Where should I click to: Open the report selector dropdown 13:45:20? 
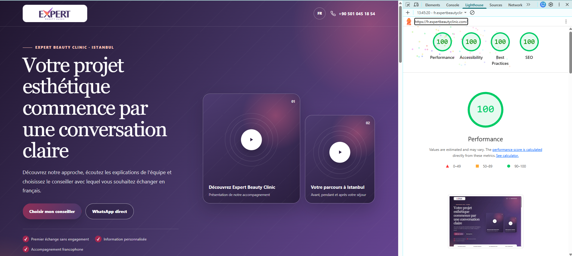[442, 13]
